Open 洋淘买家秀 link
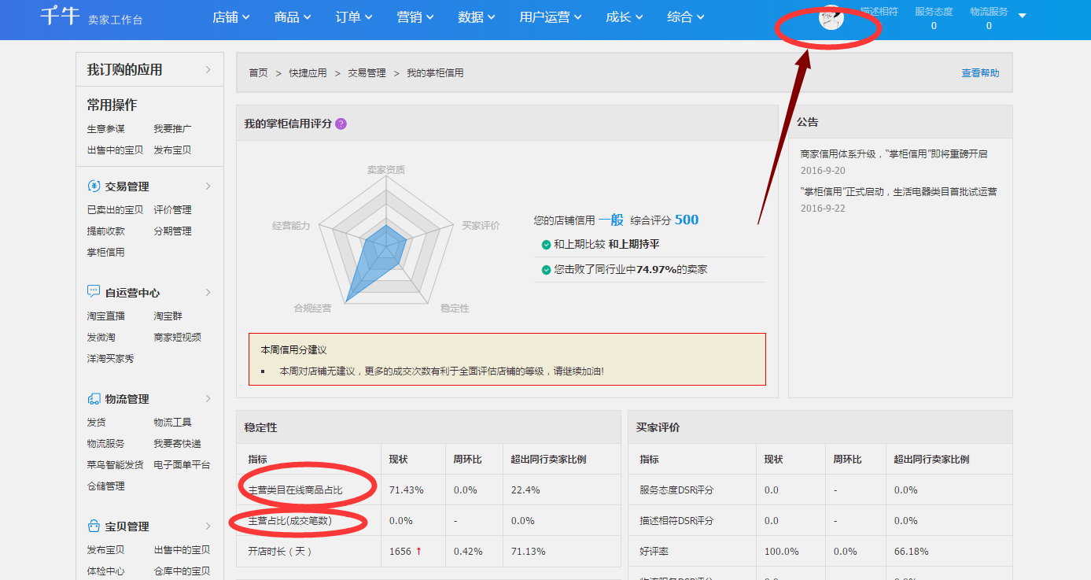The width and height of the screenshot is (1091, 580). tap(110, 358)
